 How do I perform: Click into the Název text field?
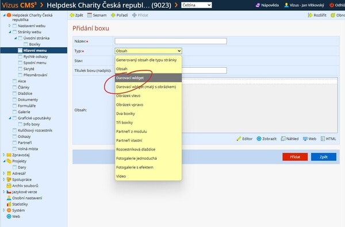(x=171, y=41)
